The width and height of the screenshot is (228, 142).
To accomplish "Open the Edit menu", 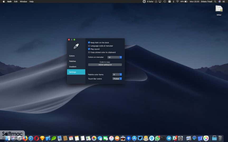I will coord(16,2).
